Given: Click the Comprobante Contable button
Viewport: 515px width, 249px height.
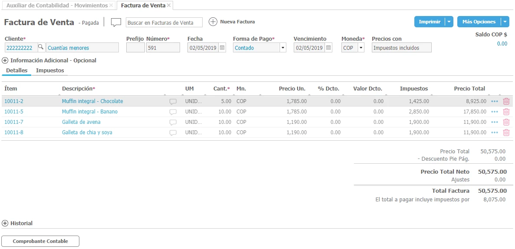Looking at the screenshot, I should 40,241.
